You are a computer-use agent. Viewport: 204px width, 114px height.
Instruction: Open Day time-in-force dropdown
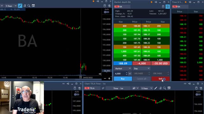pyautogui.click(x=142, y=68)
